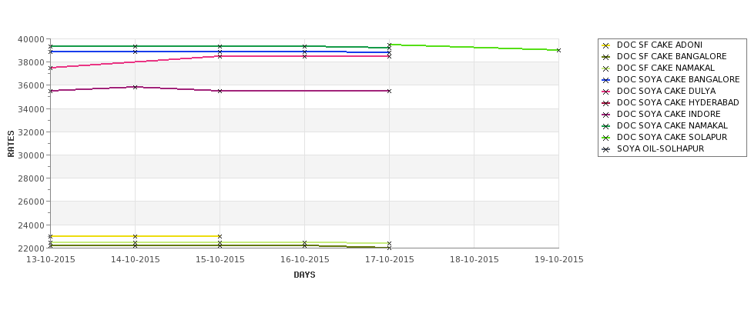Click the Indore peak point on 14-10-2015
The width and height of the screenshot is (751, 330).
pyautogui.click(x=135, y=87)
